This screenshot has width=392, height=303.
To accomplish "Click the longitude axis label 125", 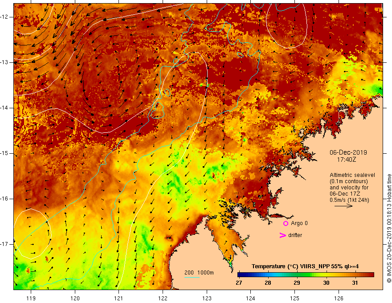I will point(295,298).
